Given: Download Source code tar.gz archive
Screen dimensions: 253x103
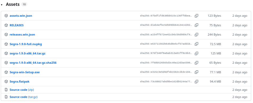Looking at the screenshot, I should (24, 97).
